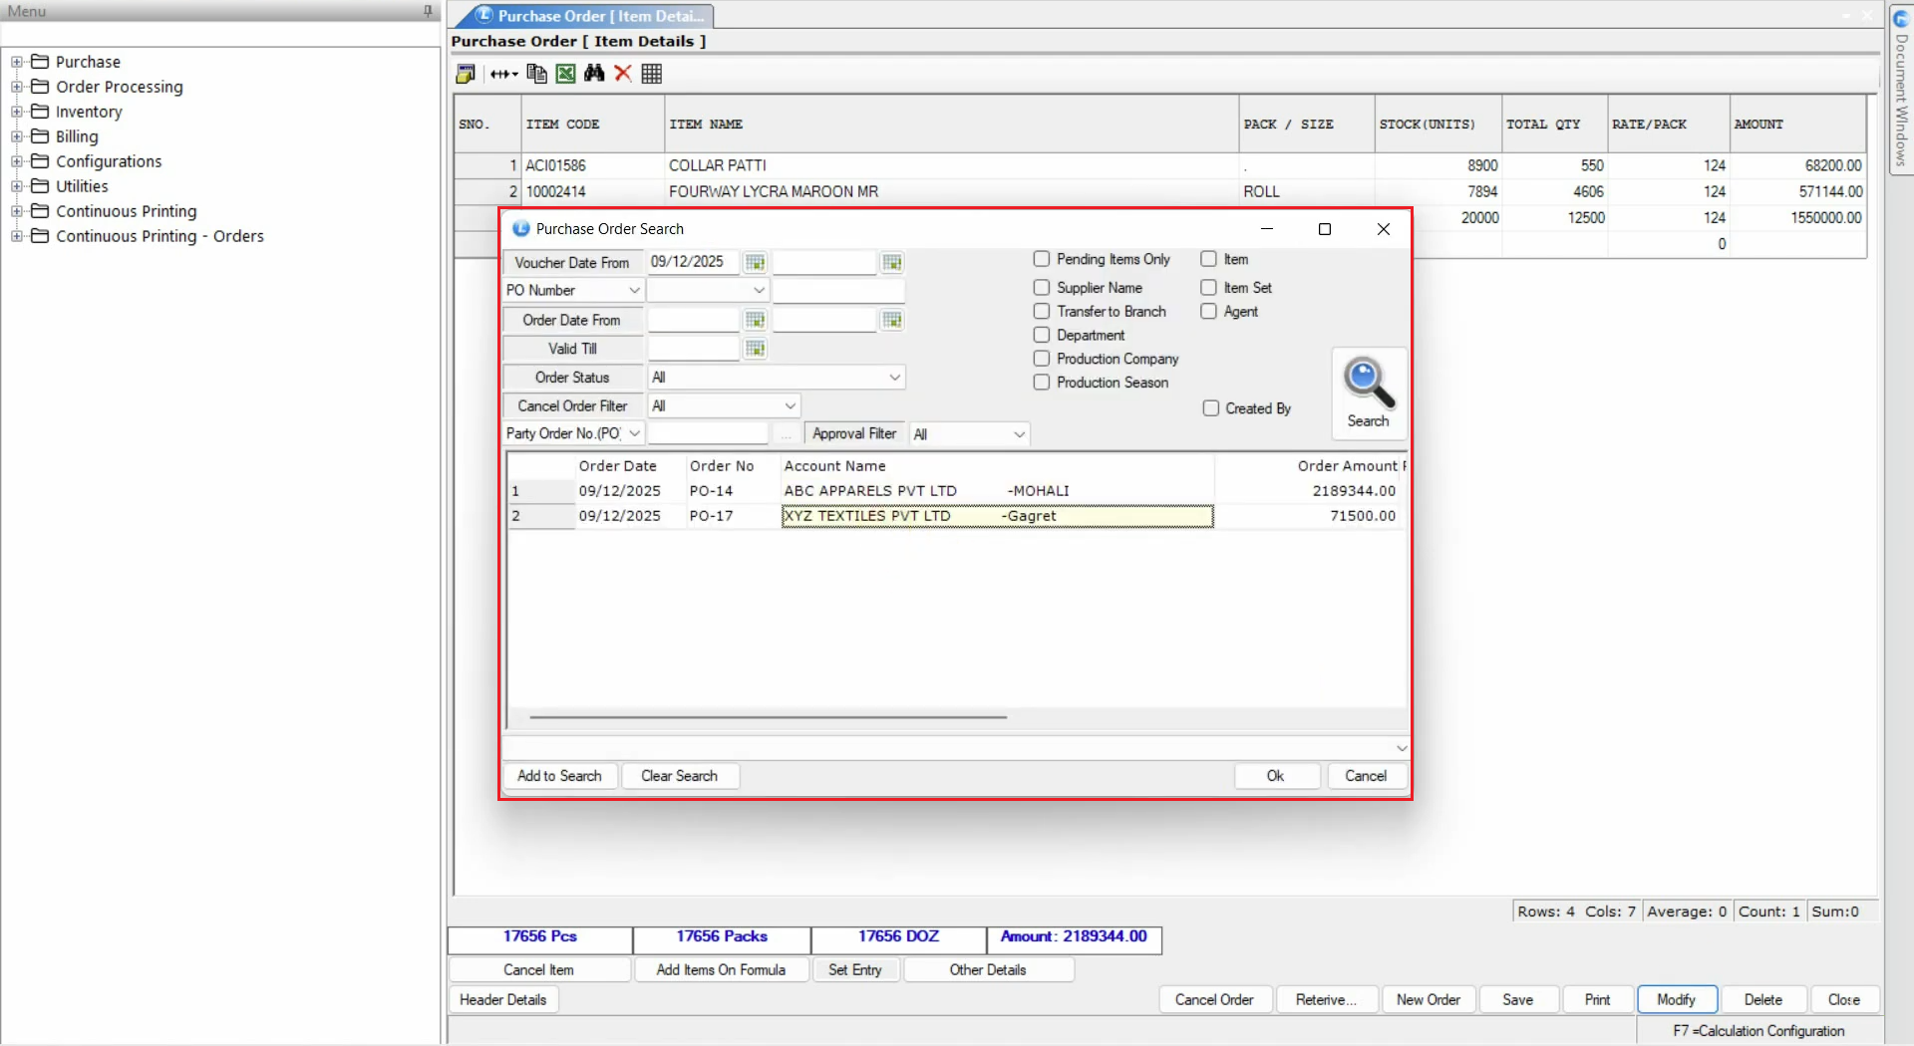Viewport: 1914px width, 1046px height.
Task: Open the Approval Filter dropdown
Action: 1019,434
